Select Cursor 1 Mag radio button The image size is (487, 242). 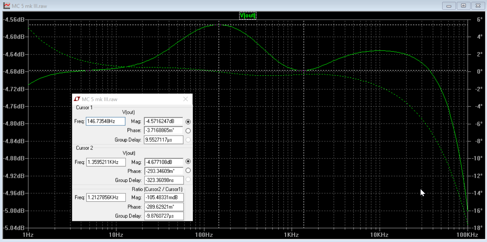(x=188, y=122)
